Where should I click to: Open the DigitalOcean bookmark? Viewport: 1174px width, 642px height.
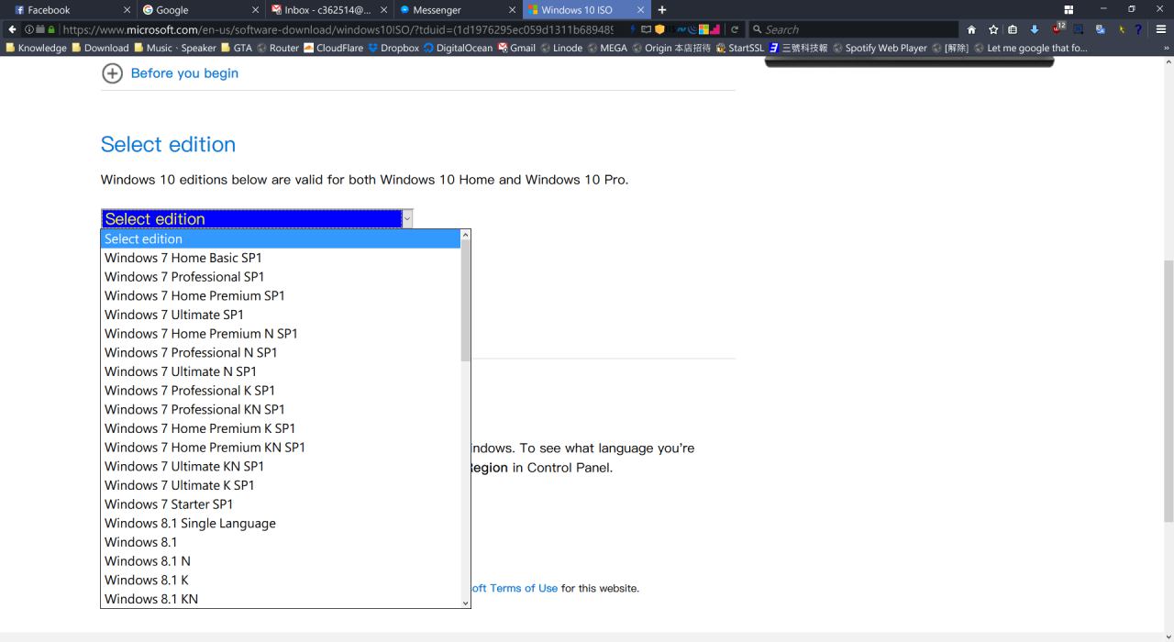click(458, 49)
